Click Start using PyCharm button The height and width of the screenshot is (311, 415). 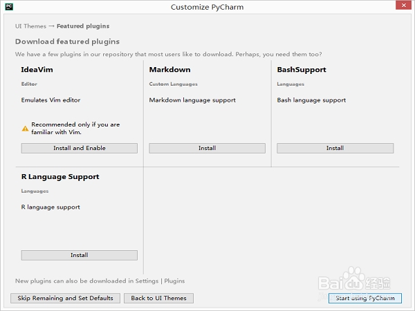(365, 298)
